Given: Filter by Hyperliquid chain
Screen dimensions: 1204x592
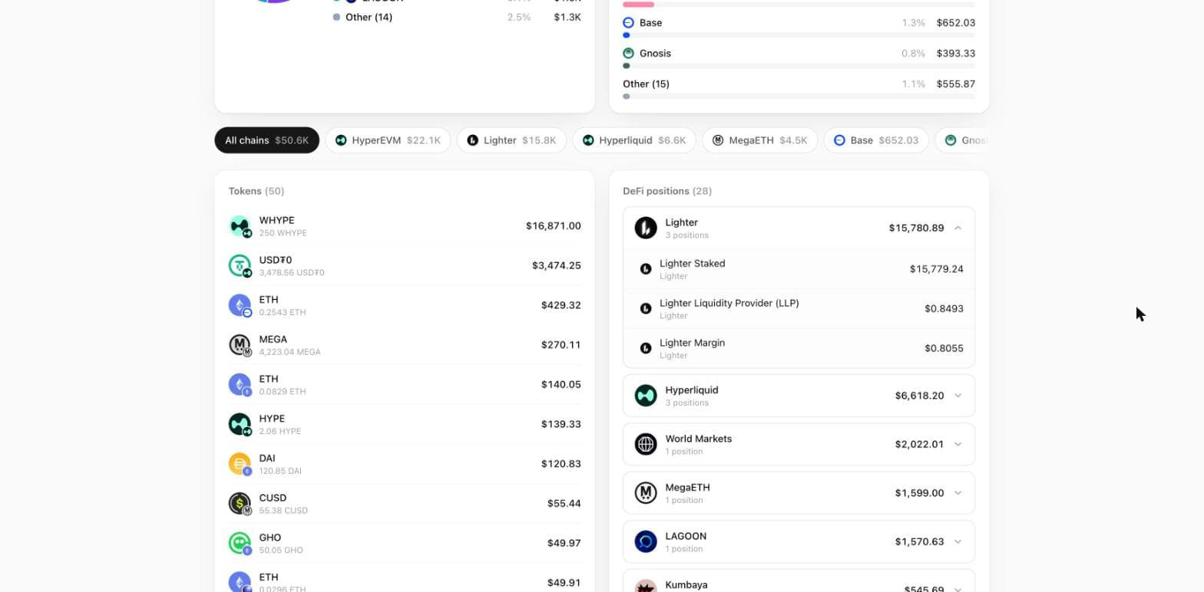Looking at the screenshot, I should [x=634, y=140].
